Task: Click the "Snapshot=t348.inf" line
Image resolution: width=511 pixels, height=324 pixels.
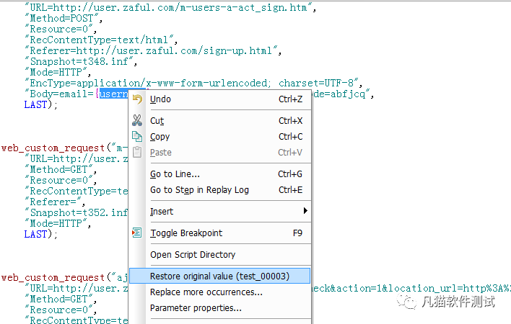Action: pos(81,61)
